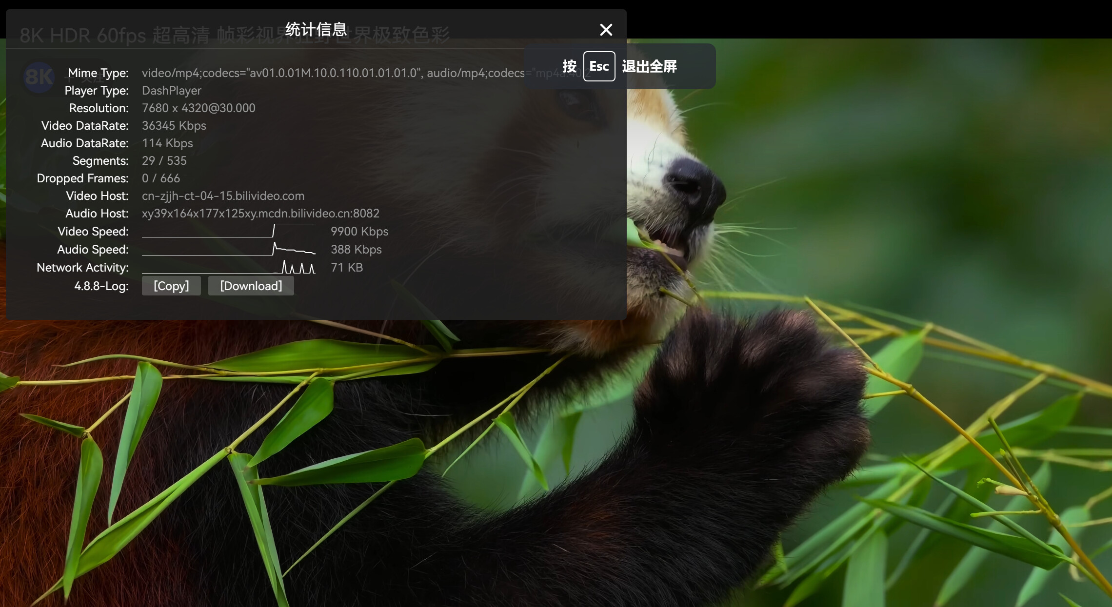Click the 36345 Kbps video datarate

click(x=174, y=126)
